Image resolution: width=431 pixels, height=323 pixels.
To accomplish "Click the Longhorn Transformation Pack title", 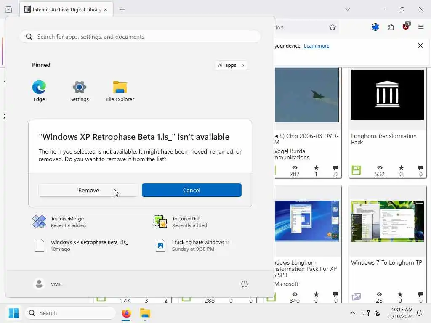I will tap(384, 139).
